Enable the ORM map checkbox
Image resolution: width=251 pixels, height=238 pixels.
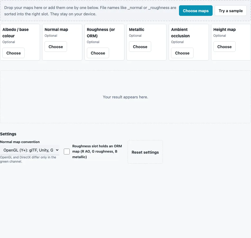tap(67, 152)
